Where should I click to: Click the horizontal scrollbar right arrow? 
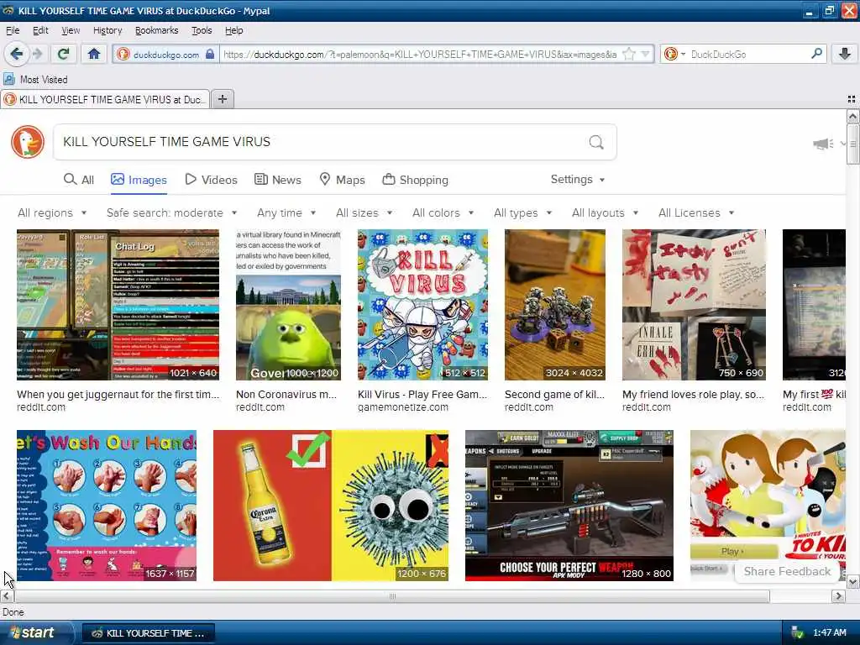coord(838,596)
